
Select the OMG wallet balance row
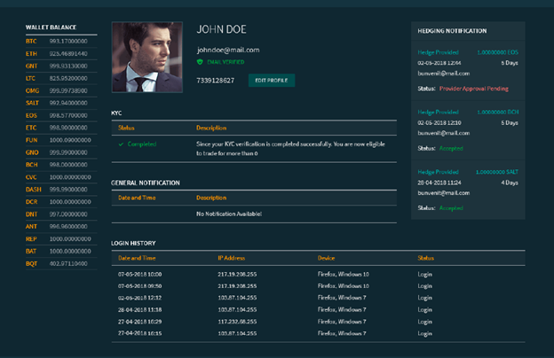(61, 90)
